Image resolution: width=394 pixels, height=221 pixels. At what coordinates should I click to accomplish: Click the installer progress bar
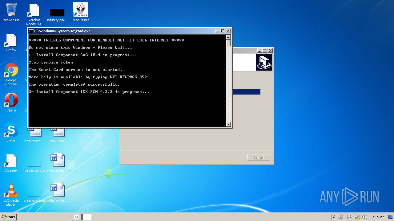[x=247, y=92]
